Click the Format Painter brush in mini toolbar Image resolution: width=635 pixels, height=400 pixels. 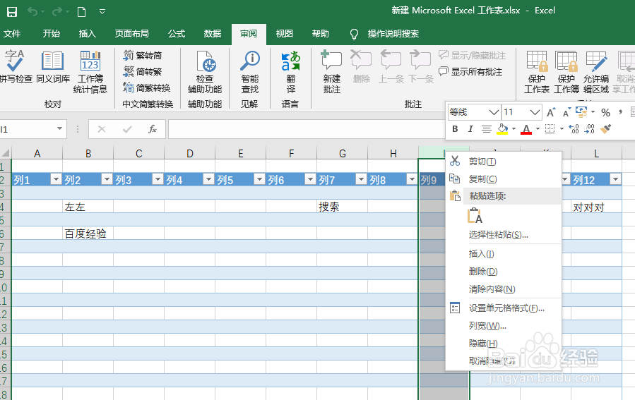tap(605, 129)
